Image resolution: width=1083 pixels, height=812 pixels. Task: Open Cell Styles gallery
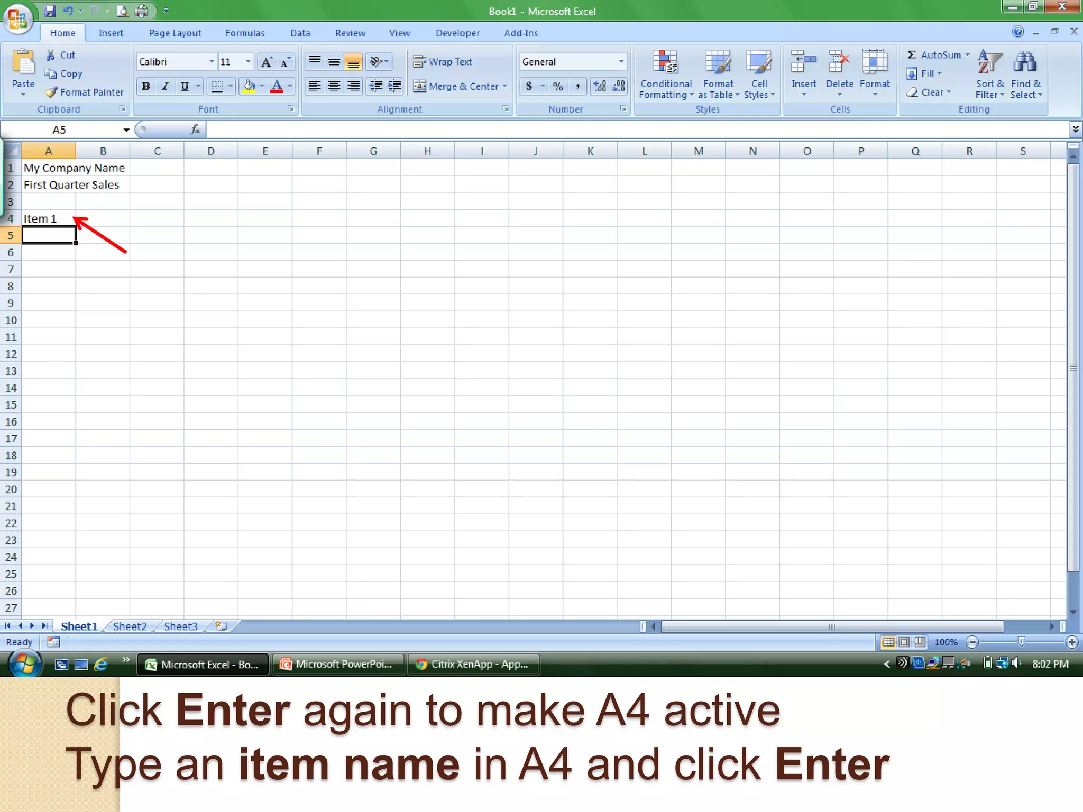759,75
